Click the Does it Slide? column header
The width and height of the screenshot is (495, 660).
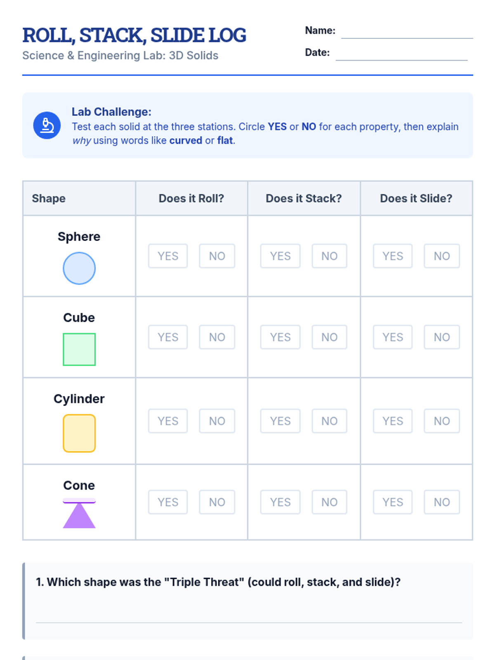(416, 198)
